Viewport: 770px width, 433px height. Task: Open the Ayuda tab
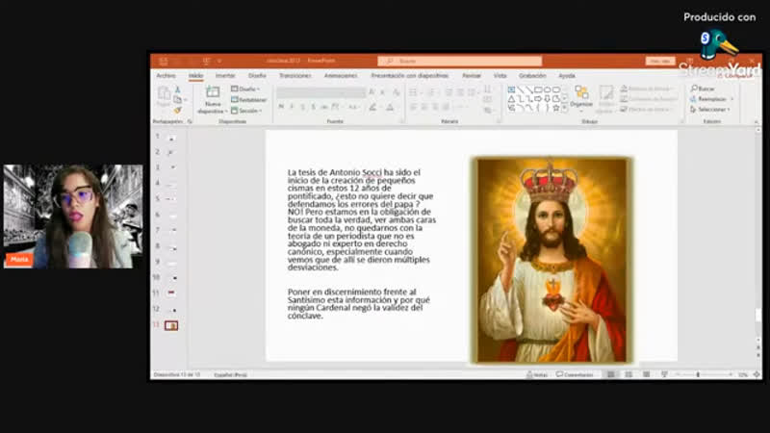(x=567, y=76)
